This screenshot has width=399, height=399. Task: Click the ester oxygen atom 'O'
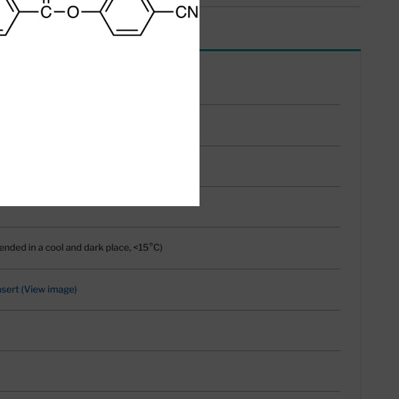[x=72, y=13]
